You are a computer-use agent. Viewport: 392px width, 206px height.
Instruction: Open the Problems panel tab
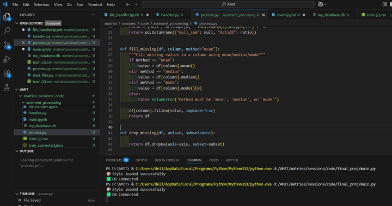[x=117, y=160]
